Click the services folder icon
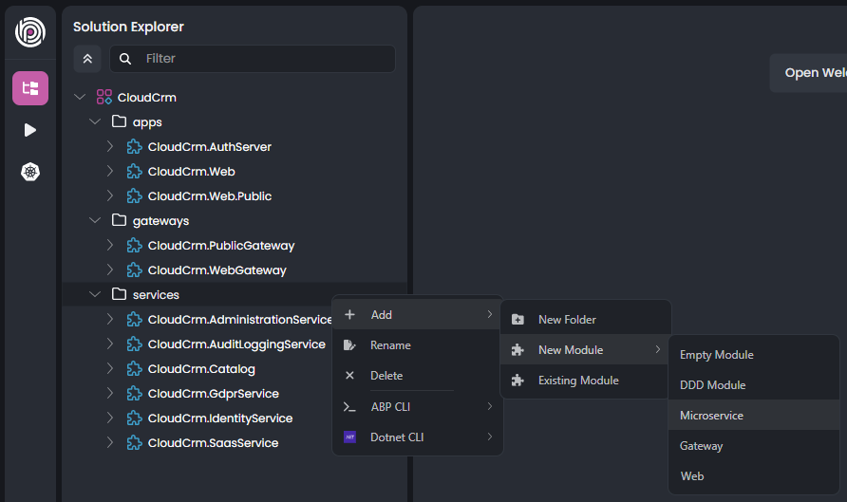Viewport: 847px width, 502px height. pos(119,294)
